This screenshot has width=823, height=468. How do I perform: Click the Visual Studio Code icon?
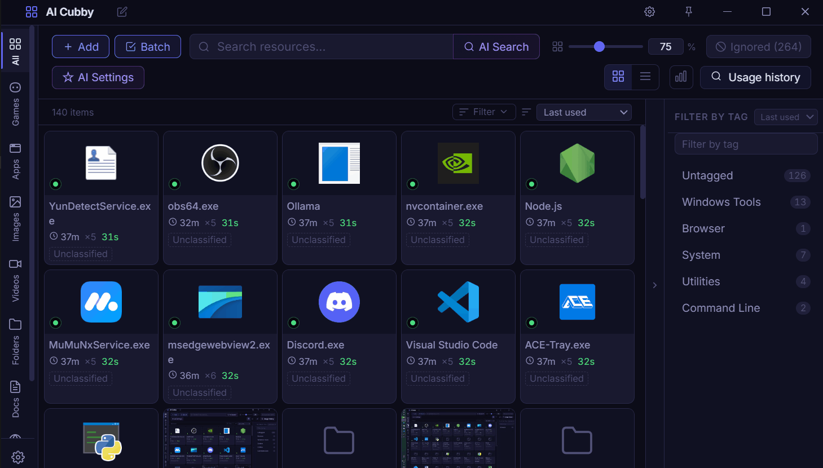click(x=458, y=302)
